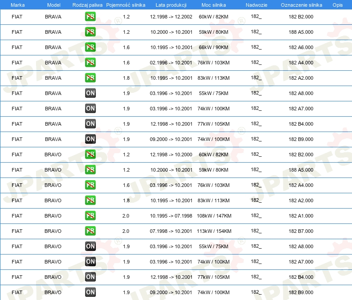Click power value 108kW / 147KM
Screen dimensions: 352x300
[214, 216]
